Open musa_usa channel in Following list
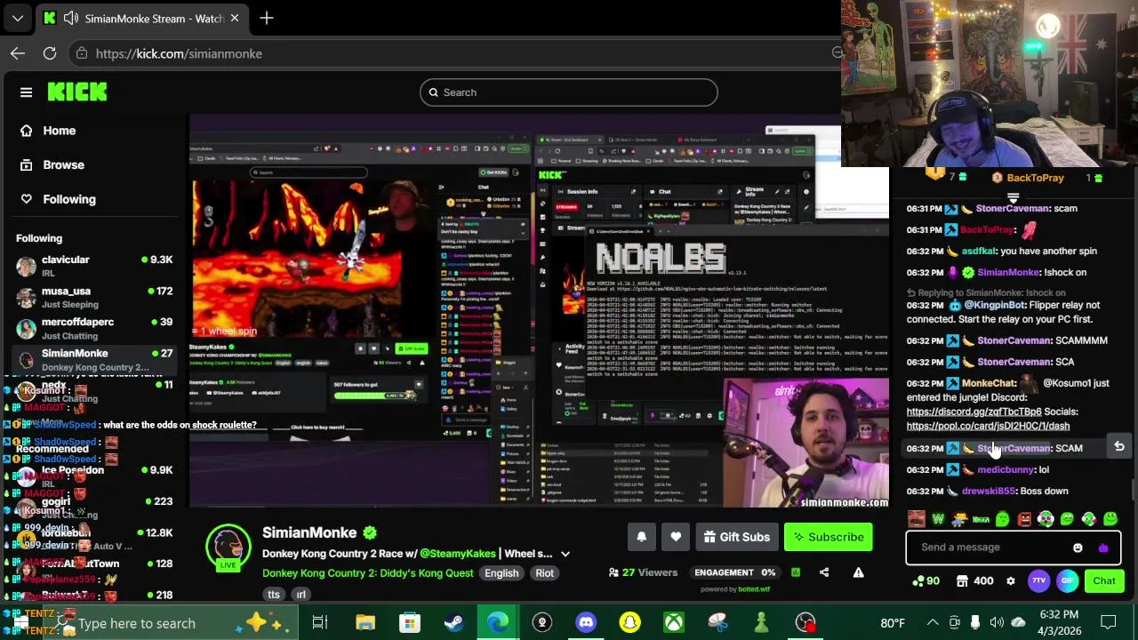1138x640 pixels. [93, 298]
